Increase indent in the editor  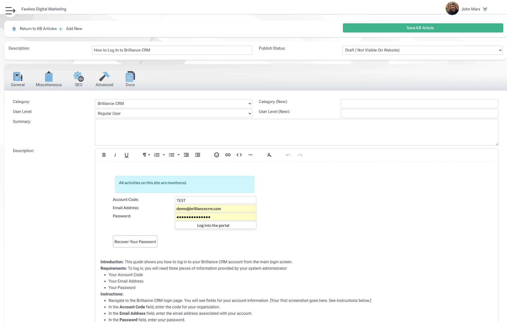198,155
